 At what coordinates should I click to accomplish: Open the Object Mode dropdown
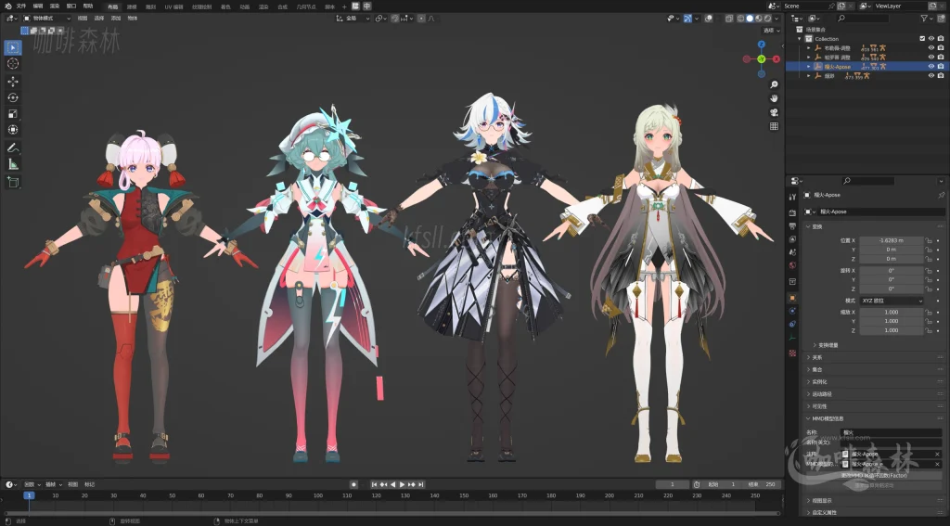coord(48,19)
